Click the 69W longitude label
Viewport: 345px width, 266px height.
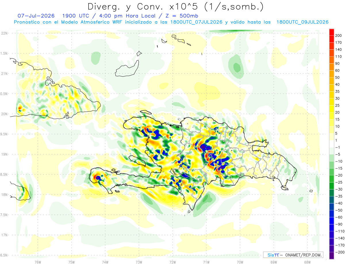pyautogui.click(x=274, y=262)
